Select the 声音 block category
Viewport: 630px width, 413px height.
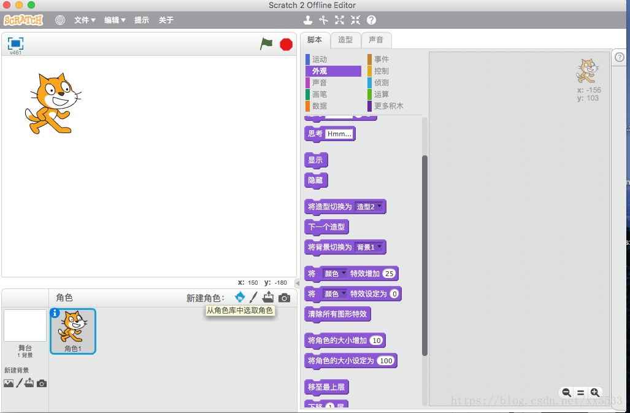point(333,83)
